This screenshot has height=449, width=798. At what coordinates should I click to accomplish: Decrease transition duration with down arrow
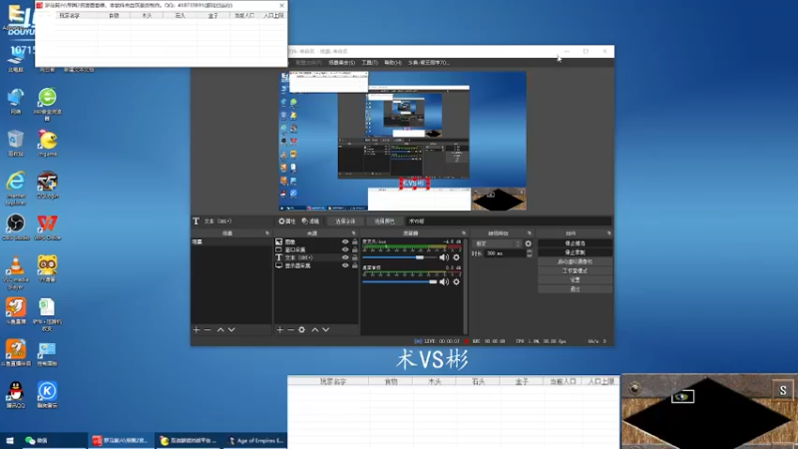[x=530, y=255]
